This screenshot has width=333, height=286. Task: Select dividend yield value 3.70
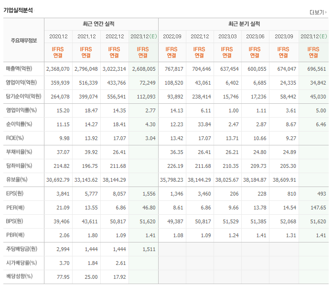coord(64,263)
